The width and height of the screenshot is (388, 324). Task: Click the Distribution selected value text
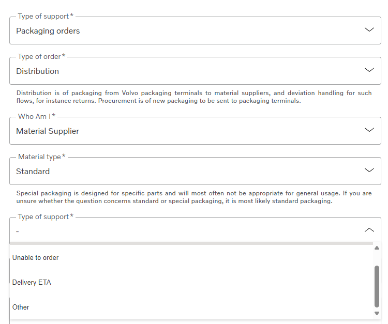(x=38, y=71)
